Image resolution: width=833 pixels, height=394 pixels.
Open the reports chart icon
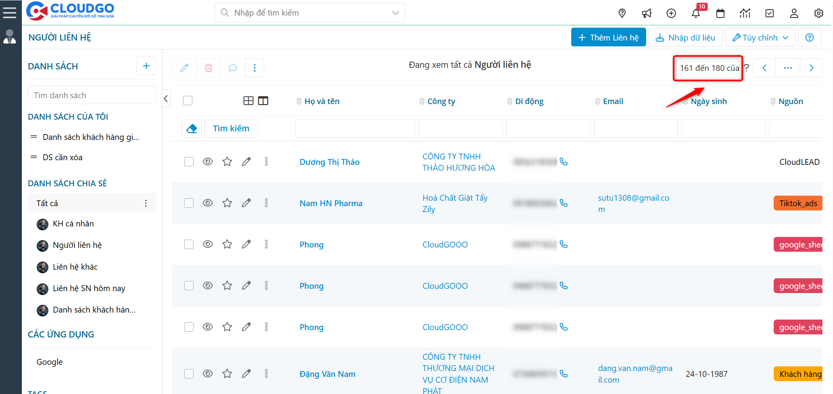[x=745, y=14]
